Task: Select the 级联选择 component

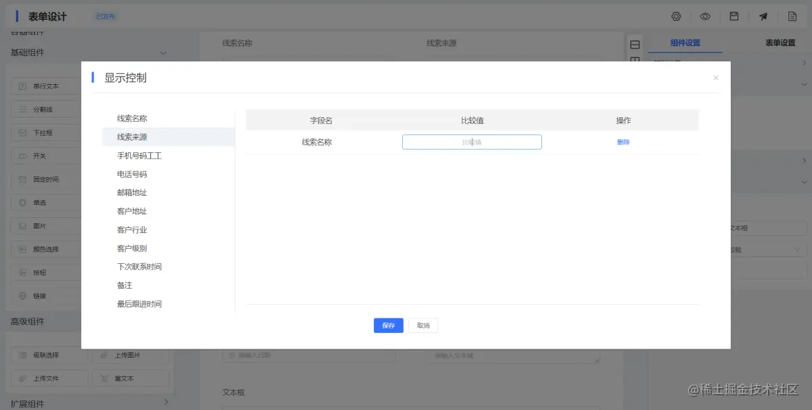Action: [x=49, y=355]
